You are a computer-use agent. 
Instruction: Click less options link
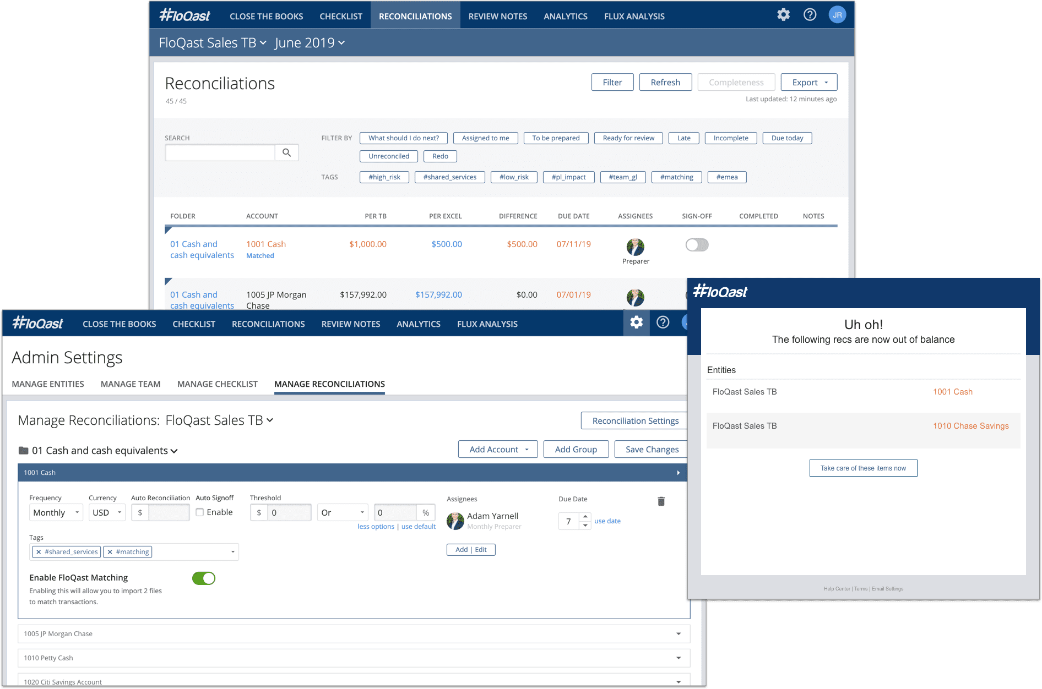tap(376, 527)
